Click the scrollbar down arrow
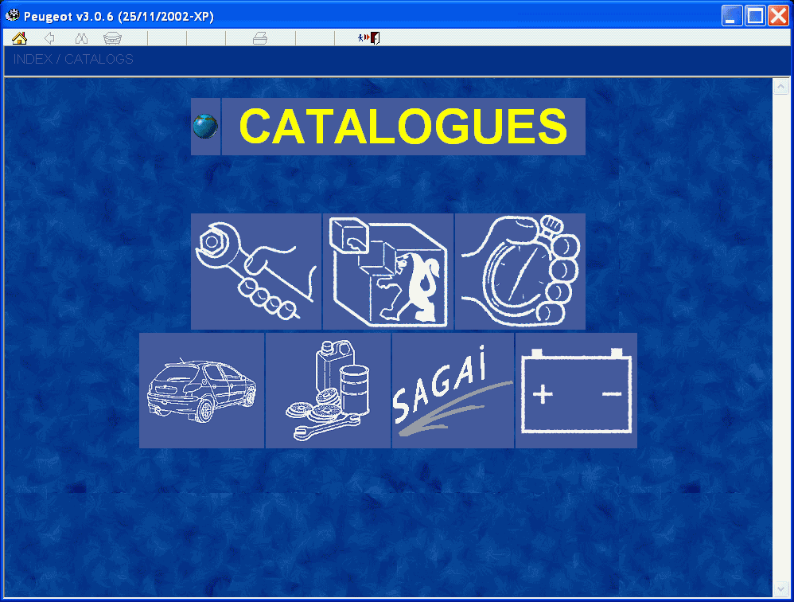The height and width of the screenshot is (602, 794). tap(780, 588)
